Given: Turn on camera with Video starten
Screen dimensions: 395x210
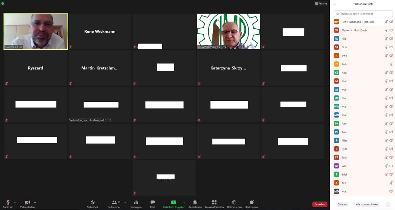Looking at the screenshot, I should coord(27,203).
